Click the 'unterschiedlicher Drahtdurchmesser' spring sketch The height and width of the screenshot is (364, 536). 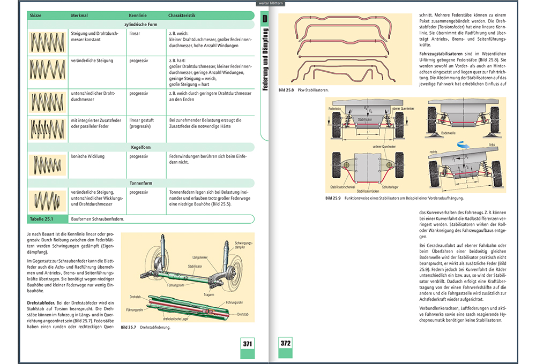point(47,100)
